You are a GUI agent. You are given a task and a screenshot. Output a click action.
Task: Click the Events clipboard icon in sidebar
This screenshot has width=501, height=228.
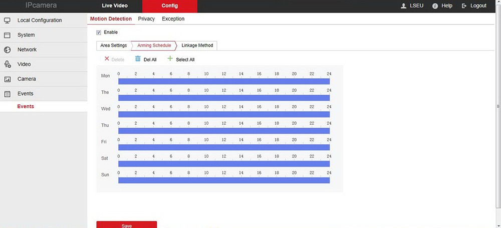[x=8, y=94]
